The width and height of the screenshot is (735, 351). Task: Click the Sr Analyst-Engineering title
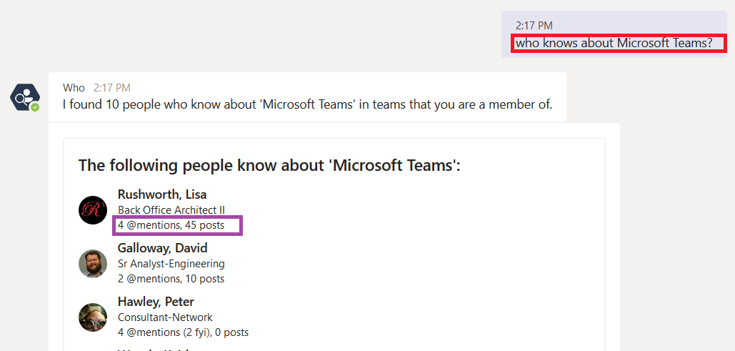pos(171,264)
